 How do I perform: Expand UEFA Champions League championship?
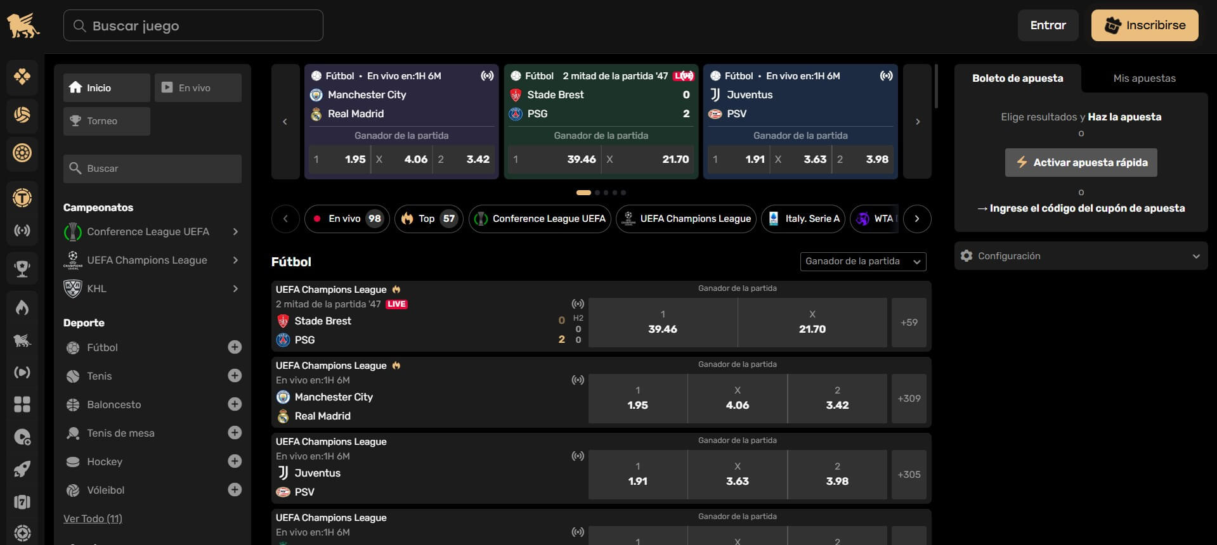(x=235, y=260)
